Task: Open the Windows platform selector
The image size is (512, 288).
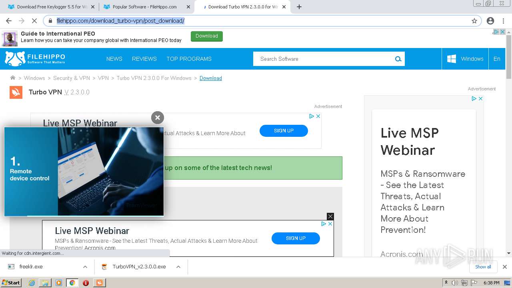Action: pyautogui.click(x=465, y=59)
